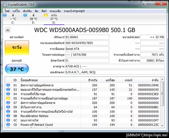The height and width of the screenshot is (138, 169).
Task: Click raw value 0000000068B1
Action: (148, 107)
